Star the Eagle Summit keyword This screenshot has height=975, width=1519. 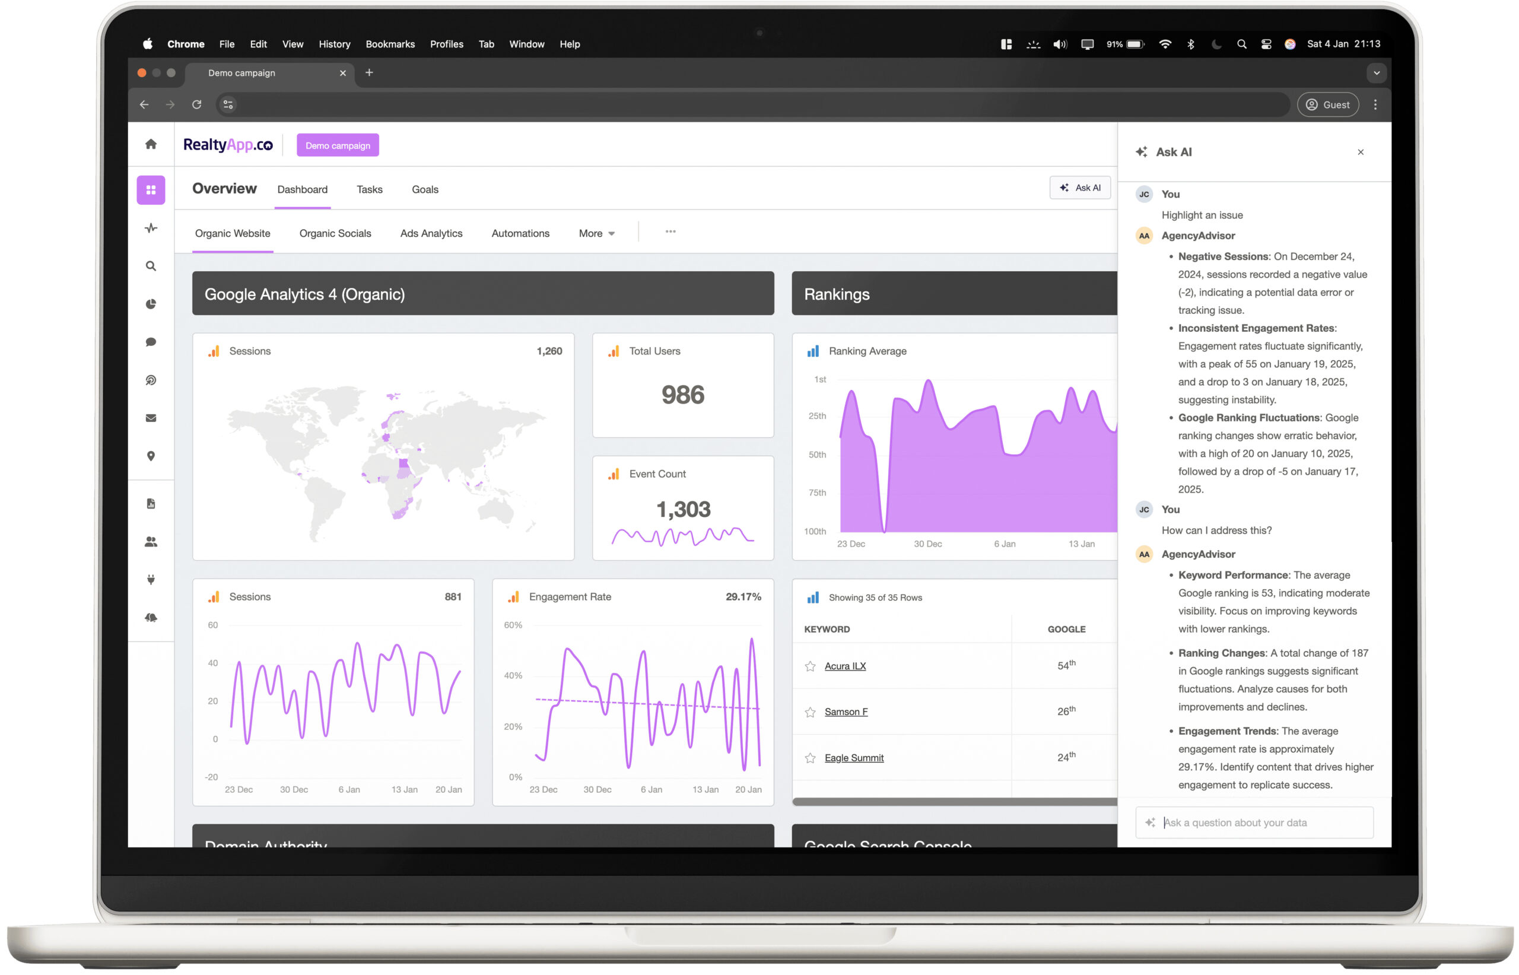(x=809, y=758)
